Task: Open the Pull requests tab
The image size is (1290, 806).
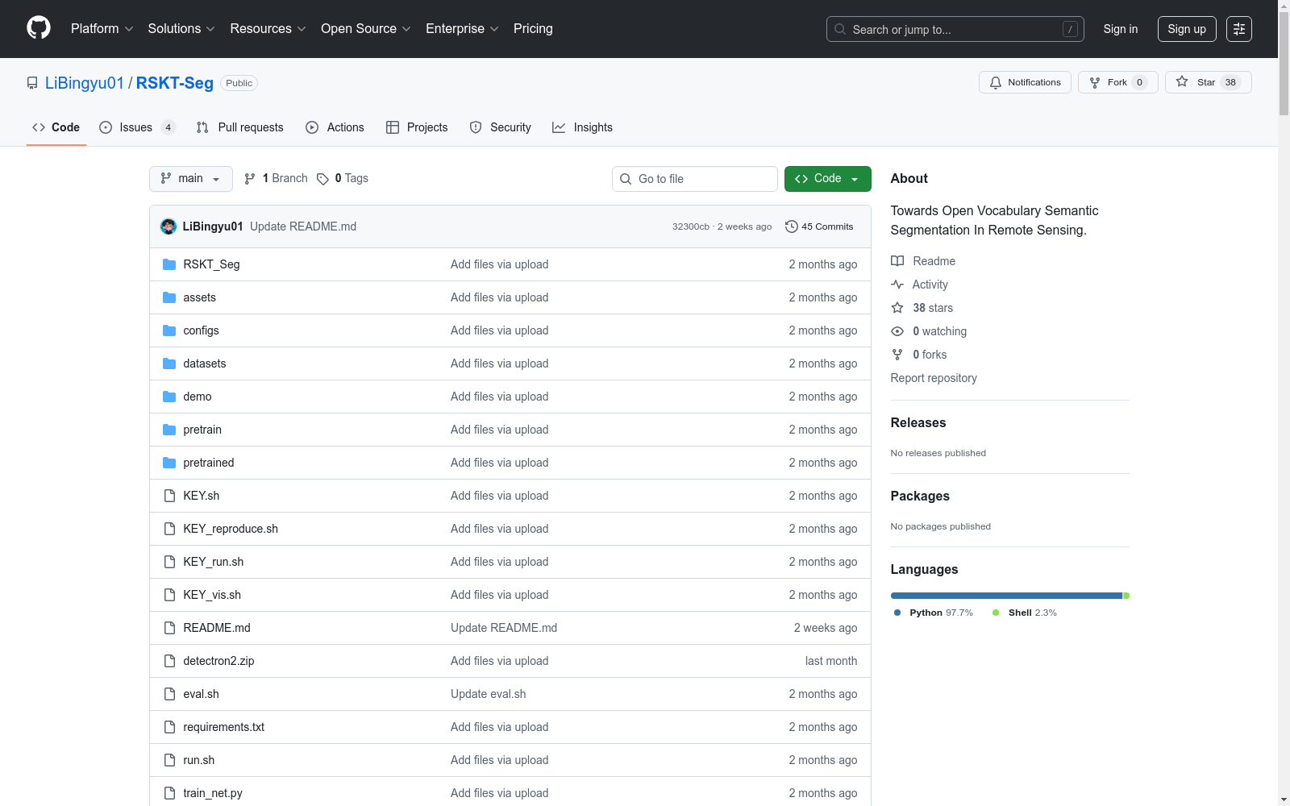Action: [240, 127]
